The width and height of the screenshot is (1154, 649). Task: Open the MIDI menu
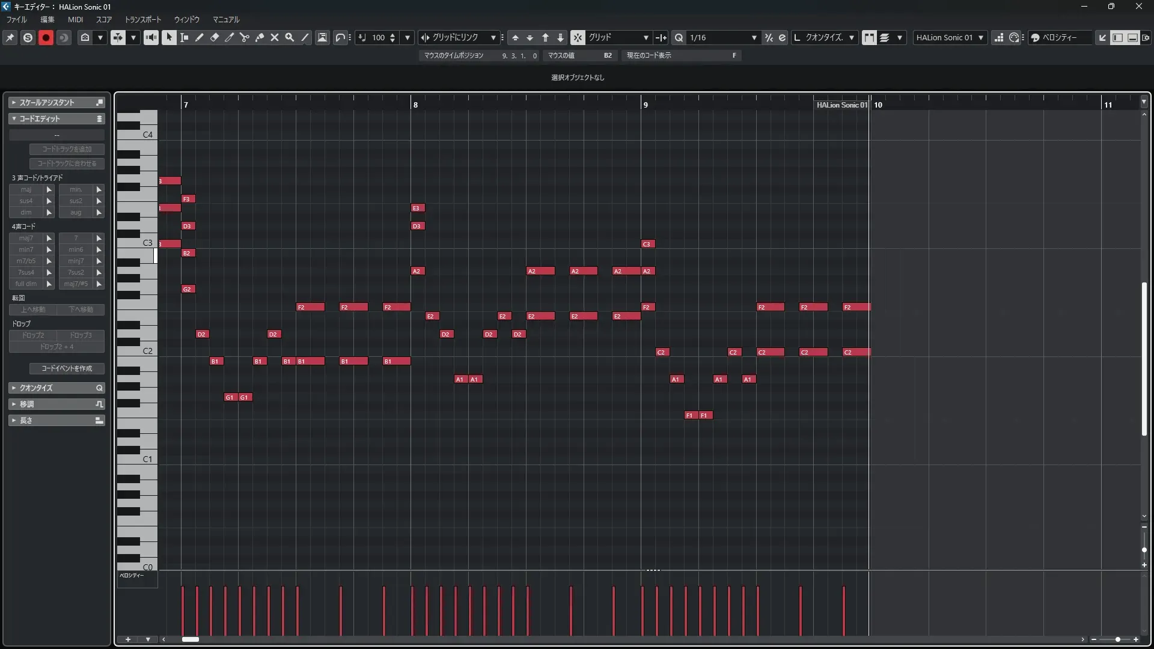[x=75, y=19]
